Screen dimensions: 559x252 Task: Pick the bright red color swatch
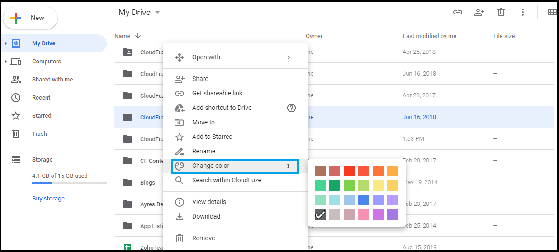349,171
